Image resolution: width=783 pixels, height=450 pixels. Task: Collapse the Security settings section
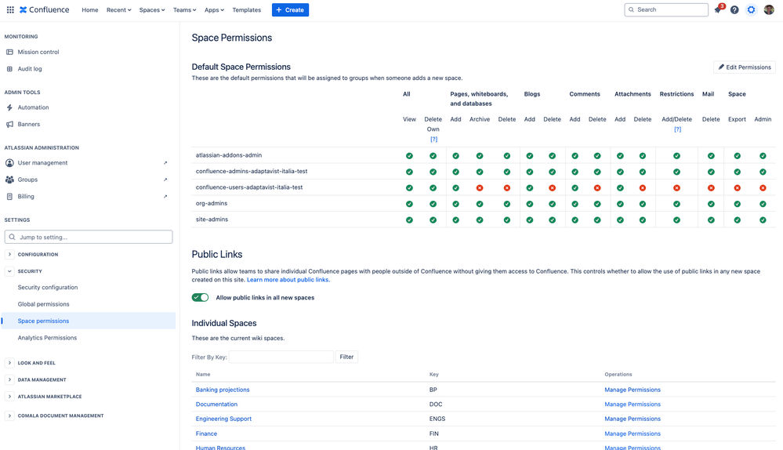tap(9, 272)
